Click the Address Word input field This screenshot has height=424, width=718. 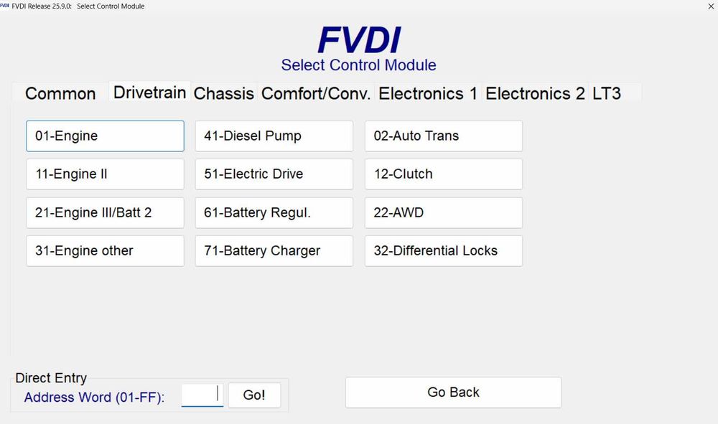(x=202, y=395)
